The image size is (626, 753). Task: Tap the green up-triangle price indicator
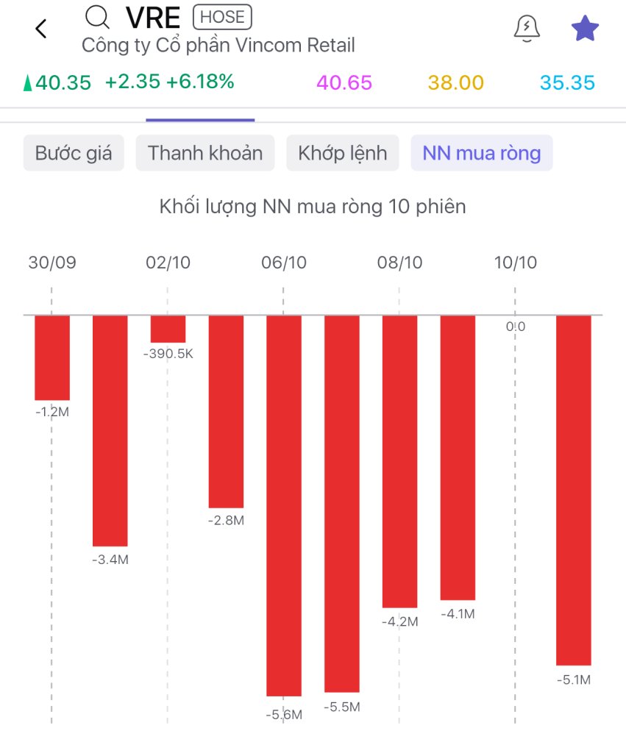28,83
